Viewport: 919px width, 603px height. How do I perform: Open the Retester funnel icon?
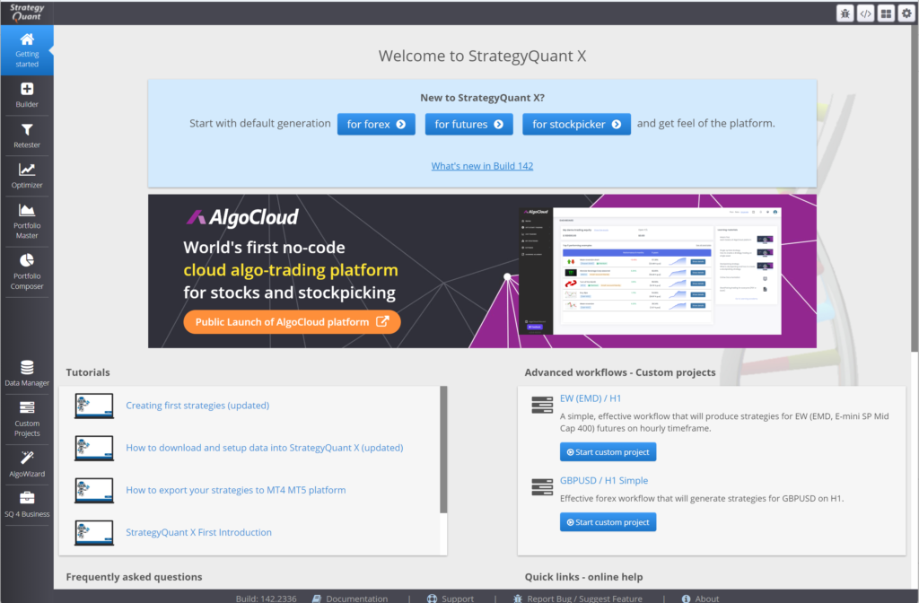coord(27,135)
